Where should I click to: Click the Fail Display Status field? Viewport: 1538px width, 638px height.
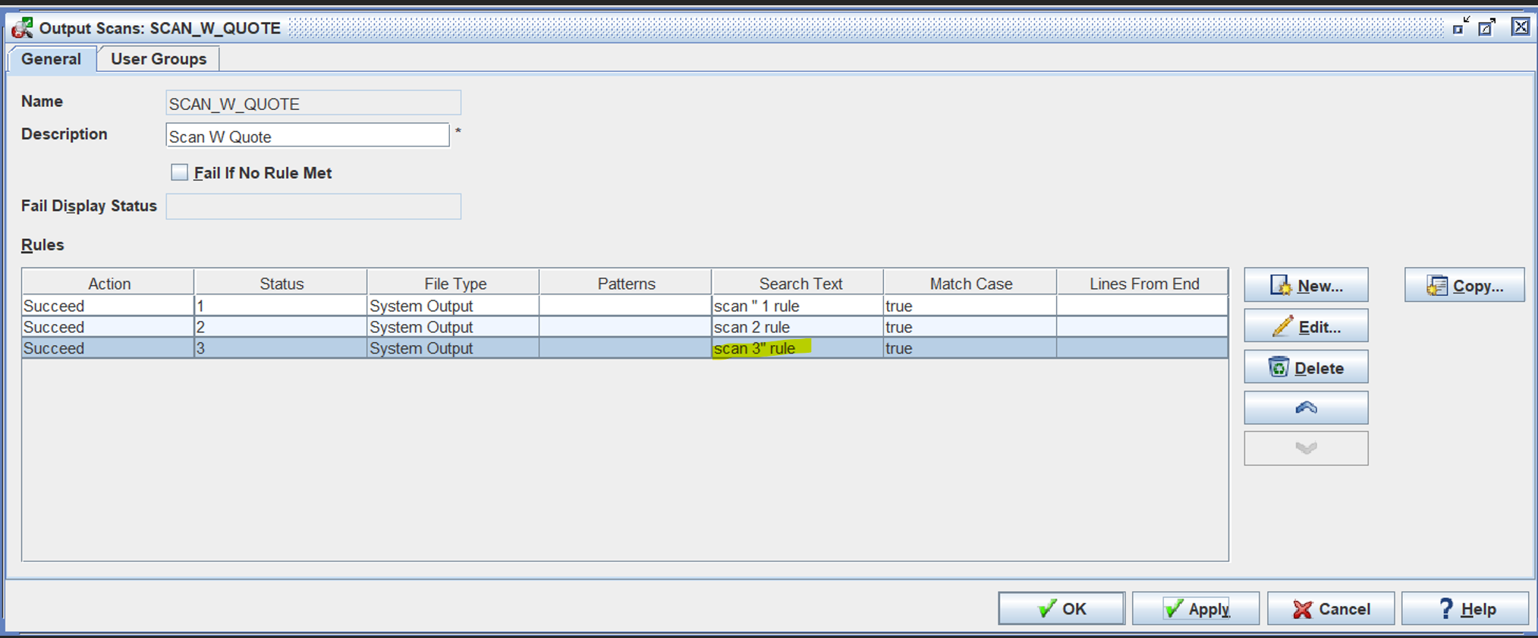point(313,206)
